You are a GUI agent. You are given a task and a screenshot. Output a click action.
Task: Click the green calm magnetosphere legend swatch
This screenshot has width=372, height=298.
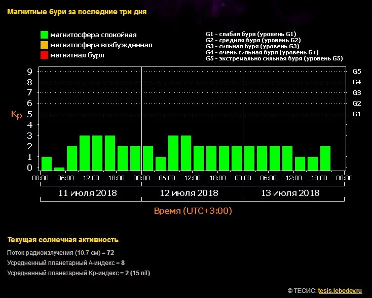(45, 35)
